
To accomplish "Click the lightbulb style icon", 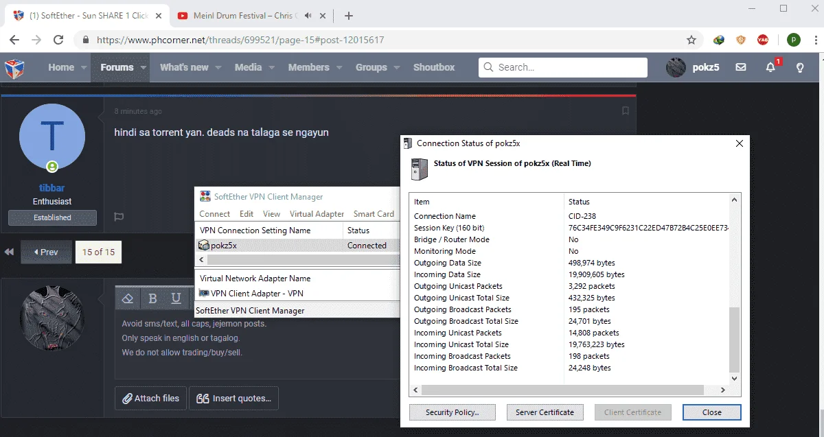I will tap(800, 67).
